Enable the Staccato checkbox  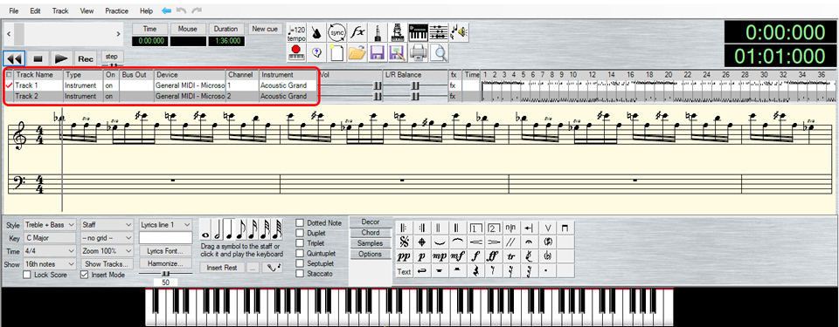(x=300, y=274)
